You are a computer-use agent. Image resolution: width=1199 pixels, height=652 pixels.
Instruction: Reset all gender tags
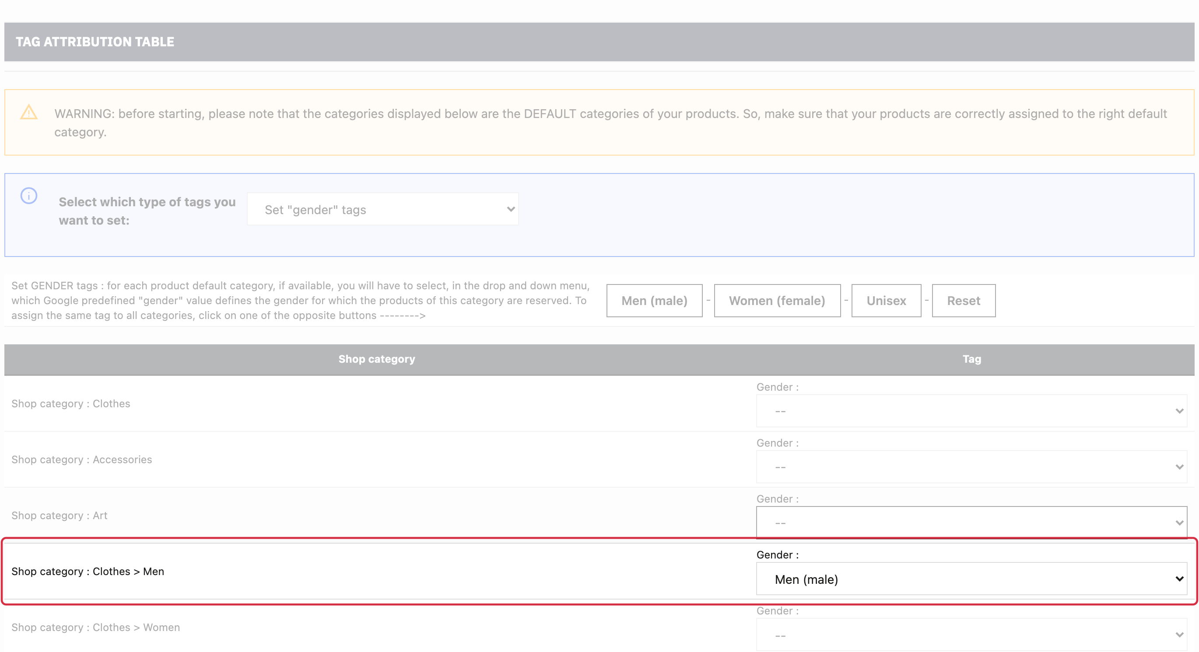coord(963,301)
